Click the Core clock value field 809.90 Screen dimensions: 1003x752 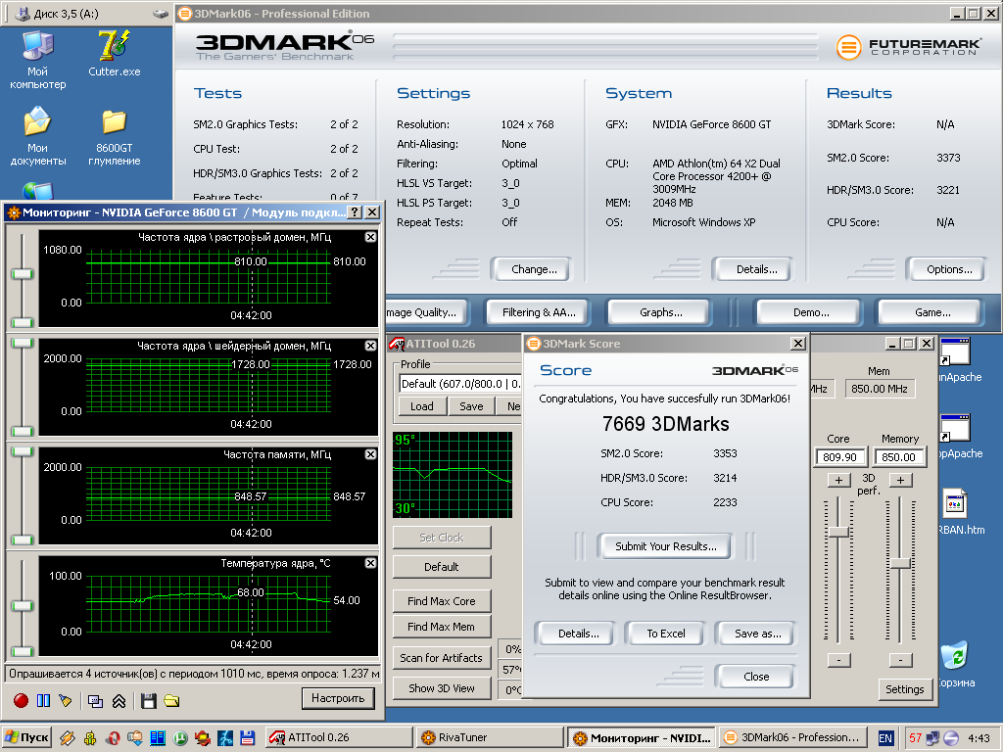tap(839, 457)
